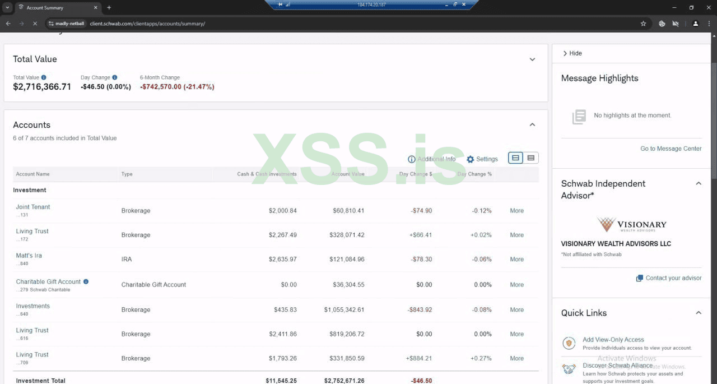The height and width of the screenshot is (384, 717).
Task: Open More menu for Living Trust ...616
Action: click(x=516, y=334)
